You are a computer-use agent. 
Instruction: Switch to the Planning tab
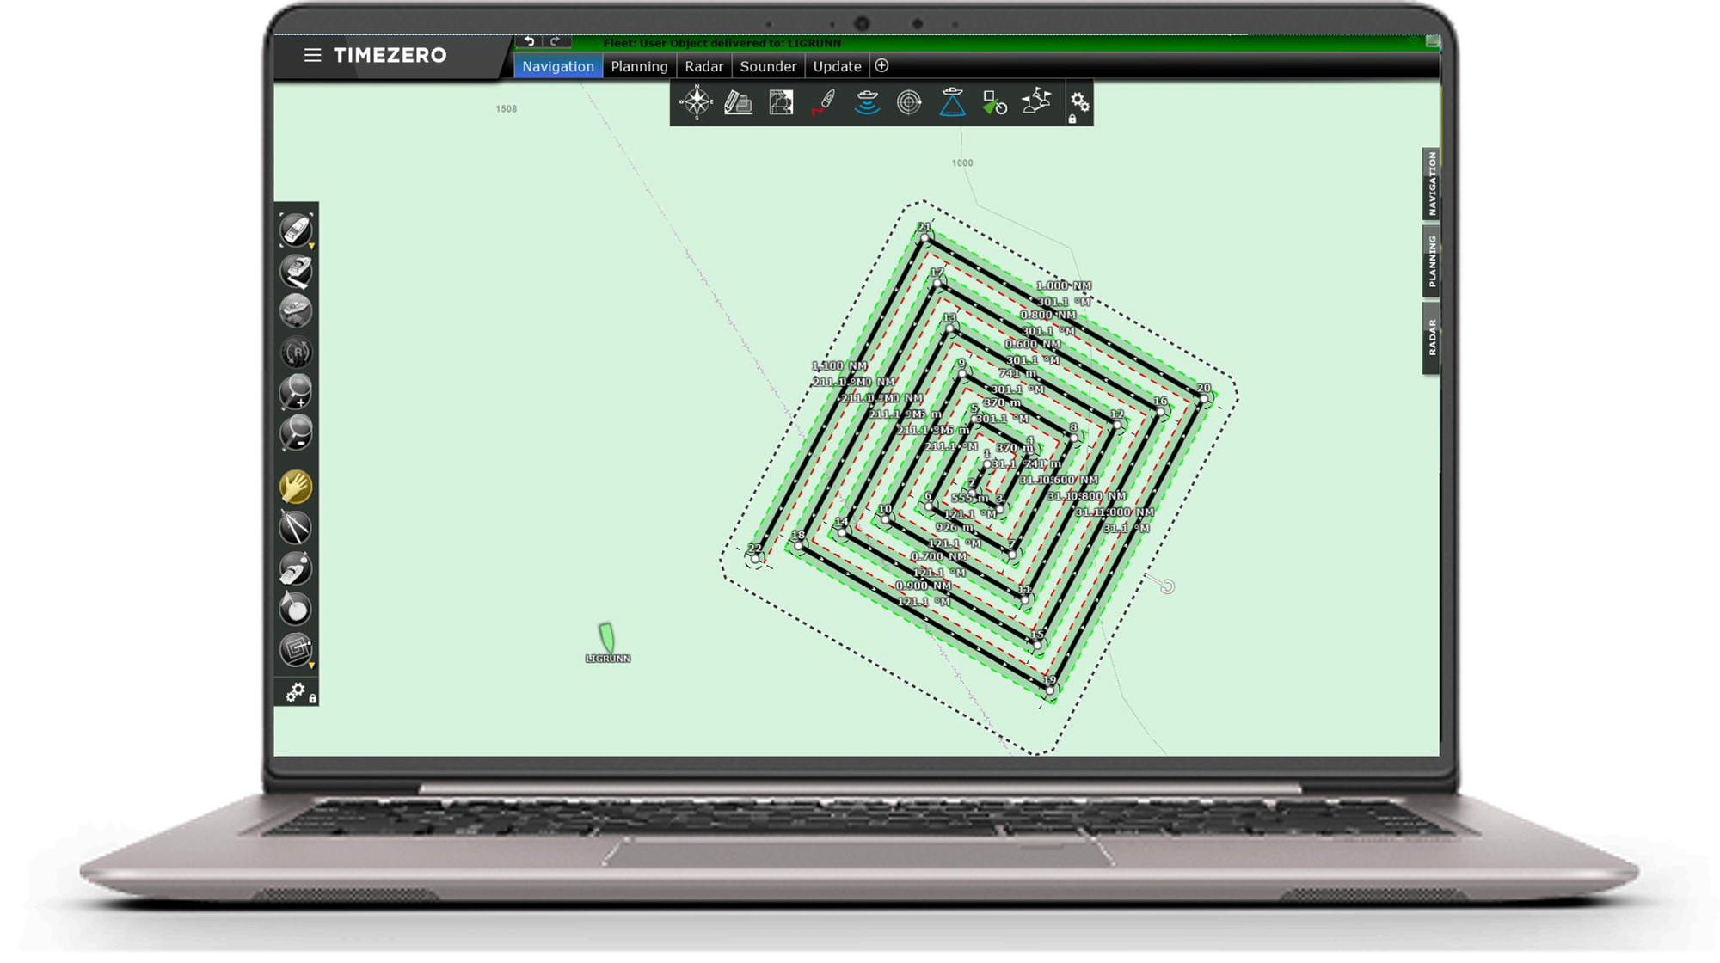point(639,66)
